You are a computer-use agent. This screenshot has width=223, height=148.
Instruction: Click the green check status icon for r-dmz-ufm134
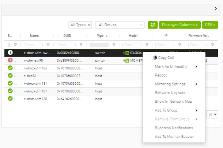pyautogui.click(x=10, y=68)
